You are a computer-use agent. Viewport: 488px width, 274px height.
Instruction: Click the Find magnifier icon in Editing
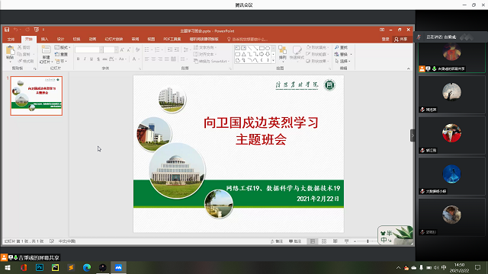[337, 47]
